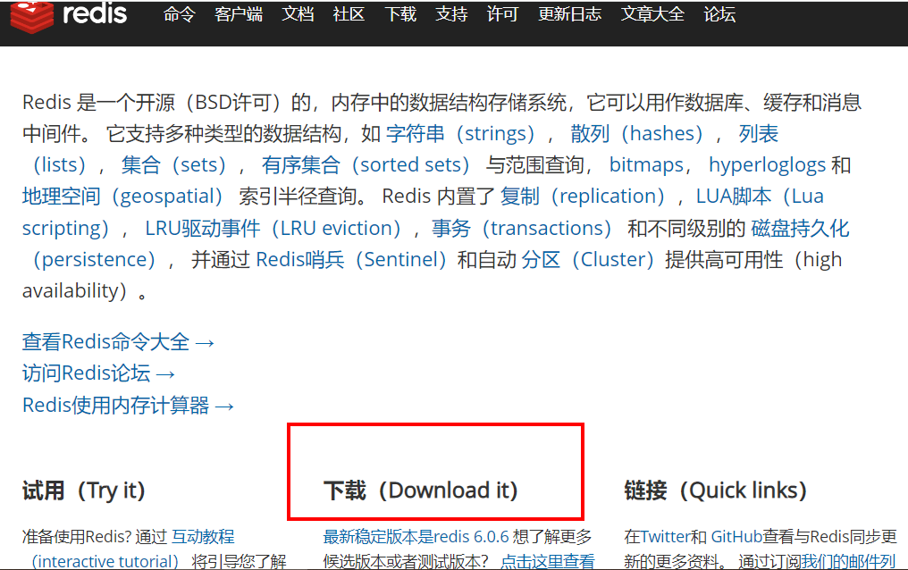Open the 文章大全 nav item

(652, 14)
